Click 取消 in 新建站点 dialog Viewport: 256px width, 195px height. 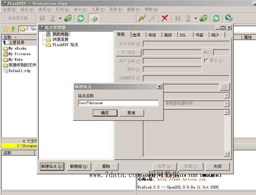[131, 113]
